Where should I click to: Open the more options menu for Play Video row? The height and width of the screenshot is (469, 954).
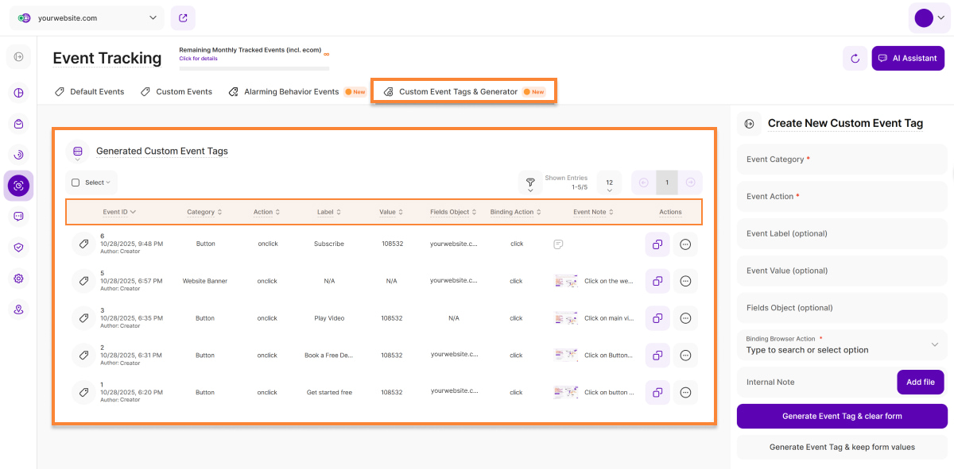point(685,318)
